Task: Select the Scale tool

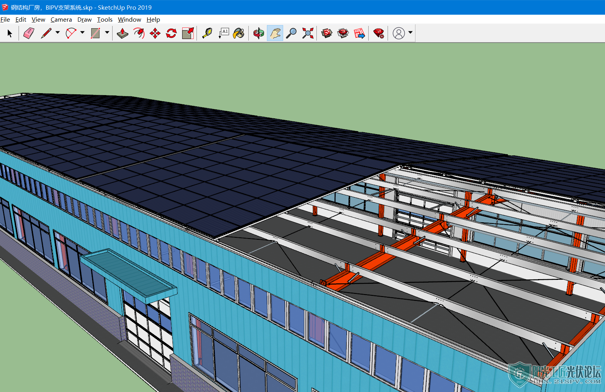Action: 188,33
